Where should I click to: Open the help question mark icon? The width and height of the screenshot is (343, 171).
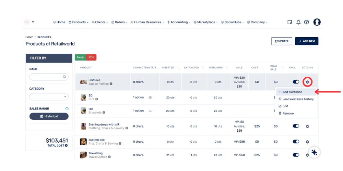pos(307,22)
